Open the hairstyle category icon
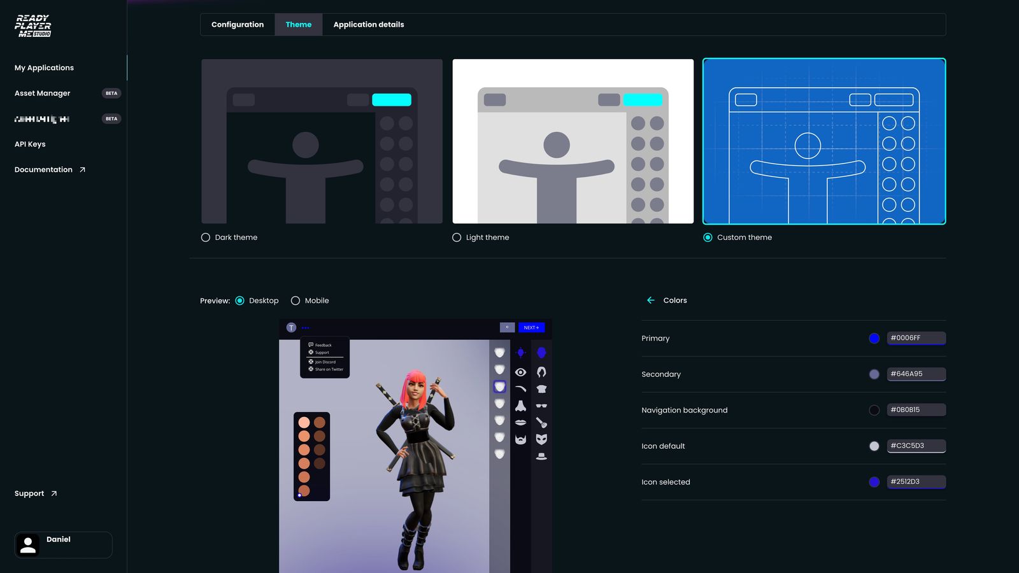Viewport: 1019px width, 573px height. (x=542, y=371)
